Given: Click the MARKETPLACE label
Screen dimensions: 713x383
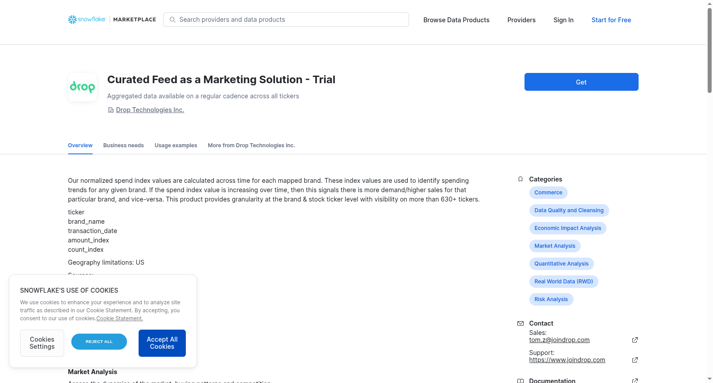Looking at the screenshot, I should tap(135, 20).
